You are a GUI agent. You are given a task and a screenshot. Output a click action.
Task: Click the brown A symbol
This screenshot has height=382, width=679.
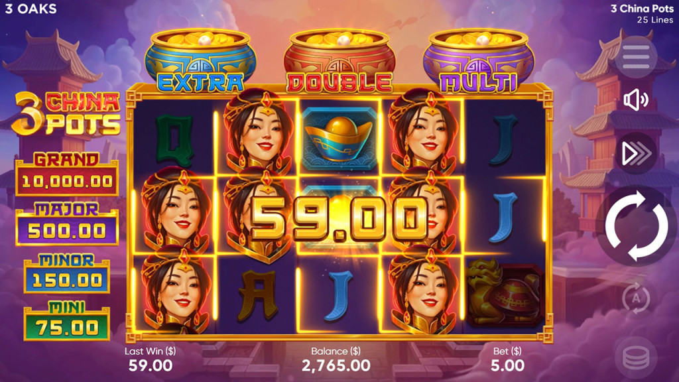click(x=257, y=296)
